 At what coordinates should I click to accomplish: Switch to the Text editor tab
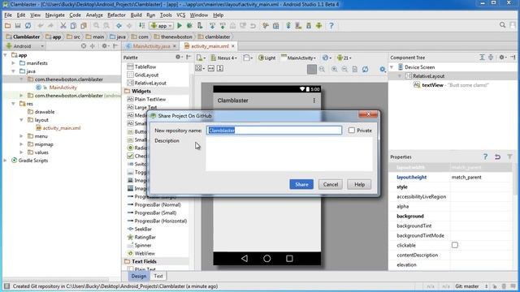pos(158,276)
